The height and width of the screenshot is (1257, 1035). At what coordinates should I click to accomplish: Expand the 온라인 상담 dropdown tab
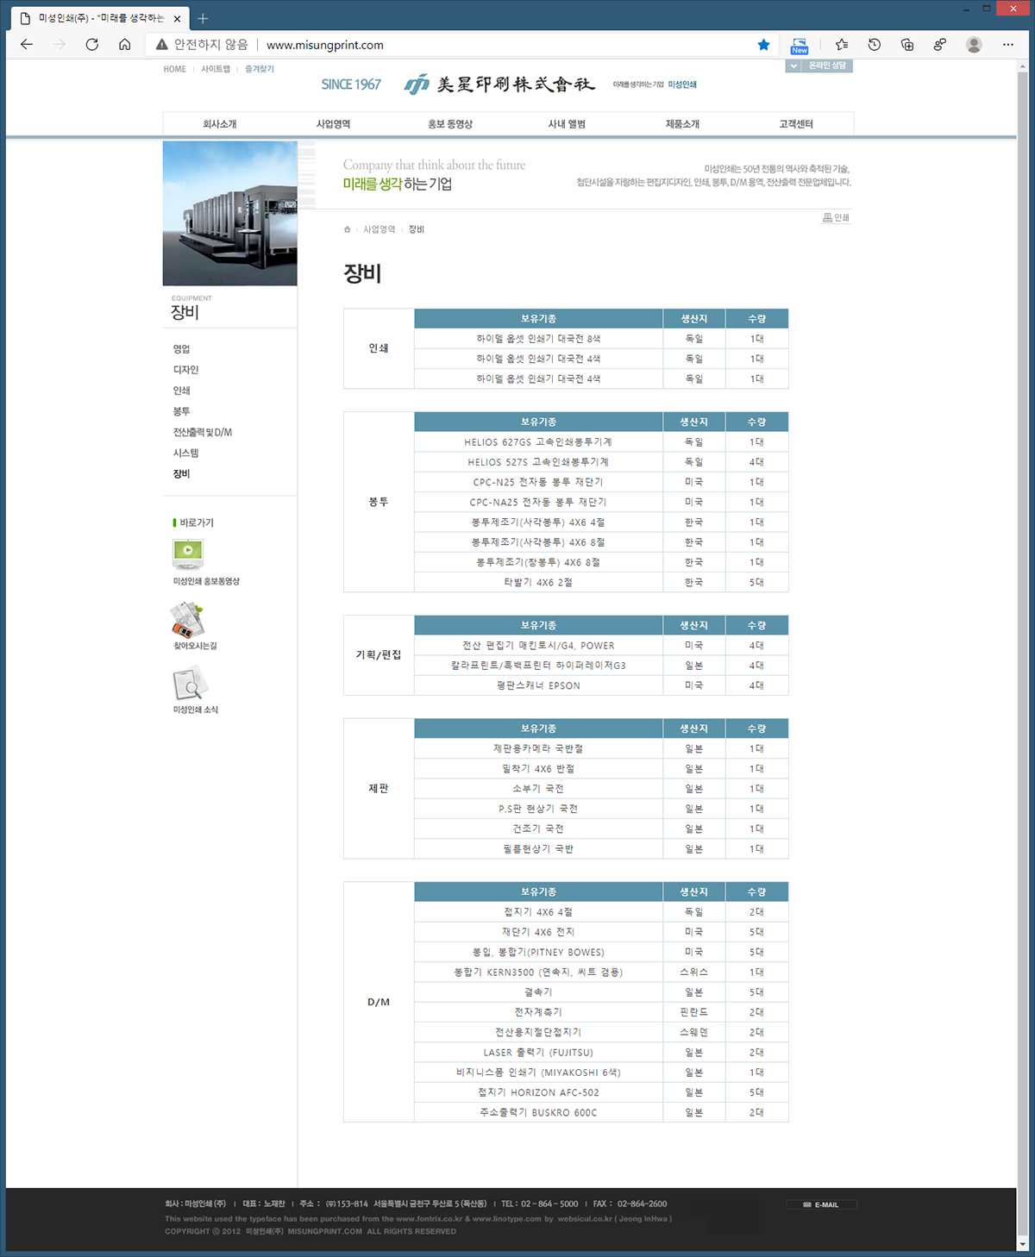819,66
